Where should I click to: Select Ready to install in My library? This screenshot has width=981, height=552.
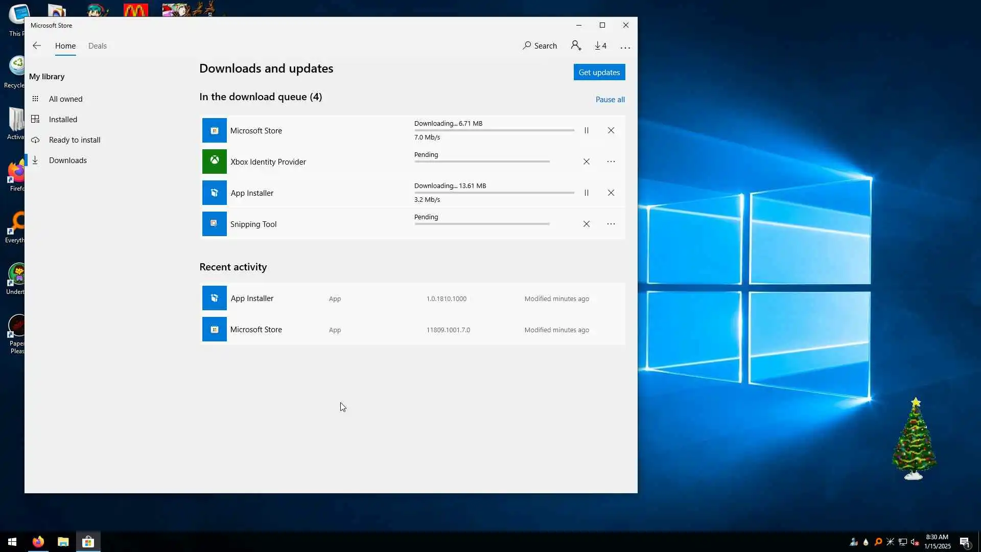pyautogui.click(x=75, y=140)
